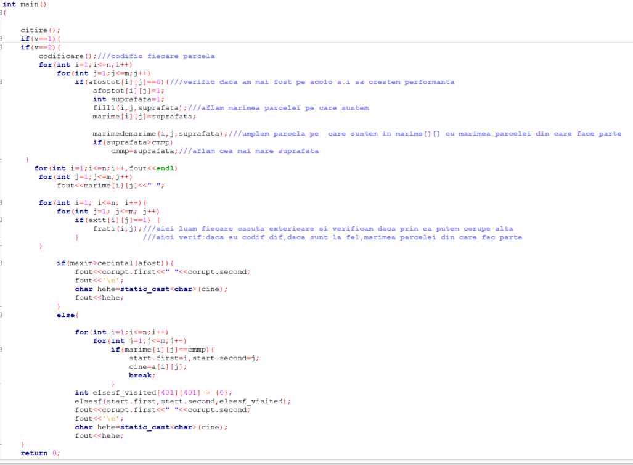Image resolution: width=633 pixels, height=465 pixels.
Task: Click the 'int suprafata=1;' declaration
Action: (x=128, y=99)
